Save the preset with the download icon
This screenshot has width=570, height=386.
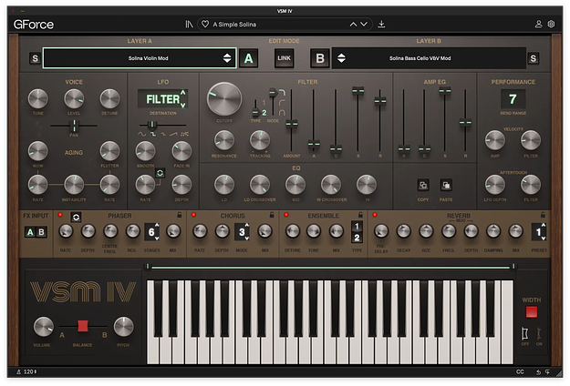tap(381, 24)
